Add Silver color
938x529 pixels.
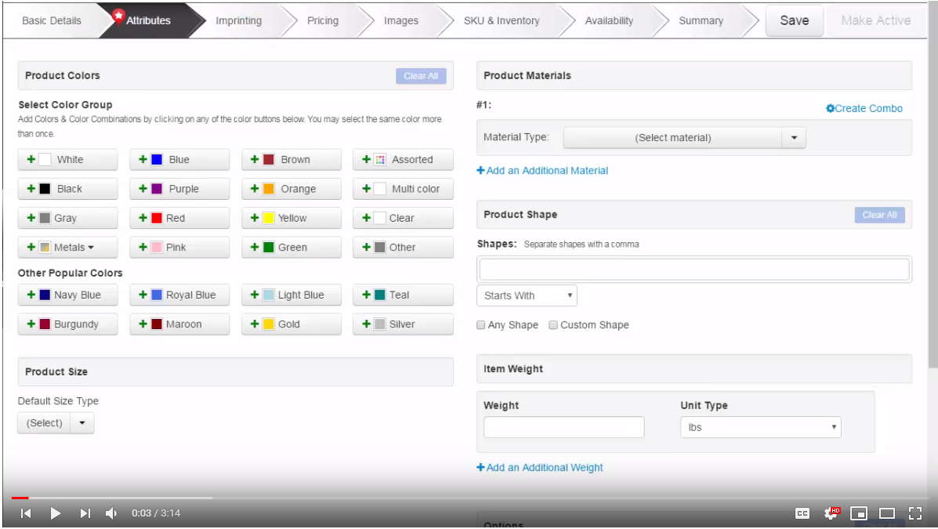(x=403, y=324)
